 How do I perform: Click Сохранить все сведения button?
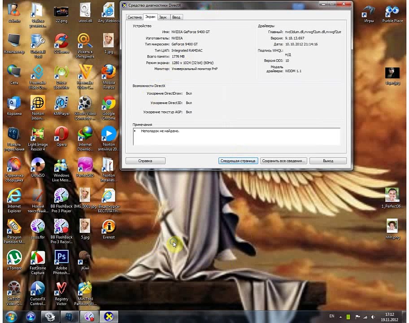pos(283,161)
